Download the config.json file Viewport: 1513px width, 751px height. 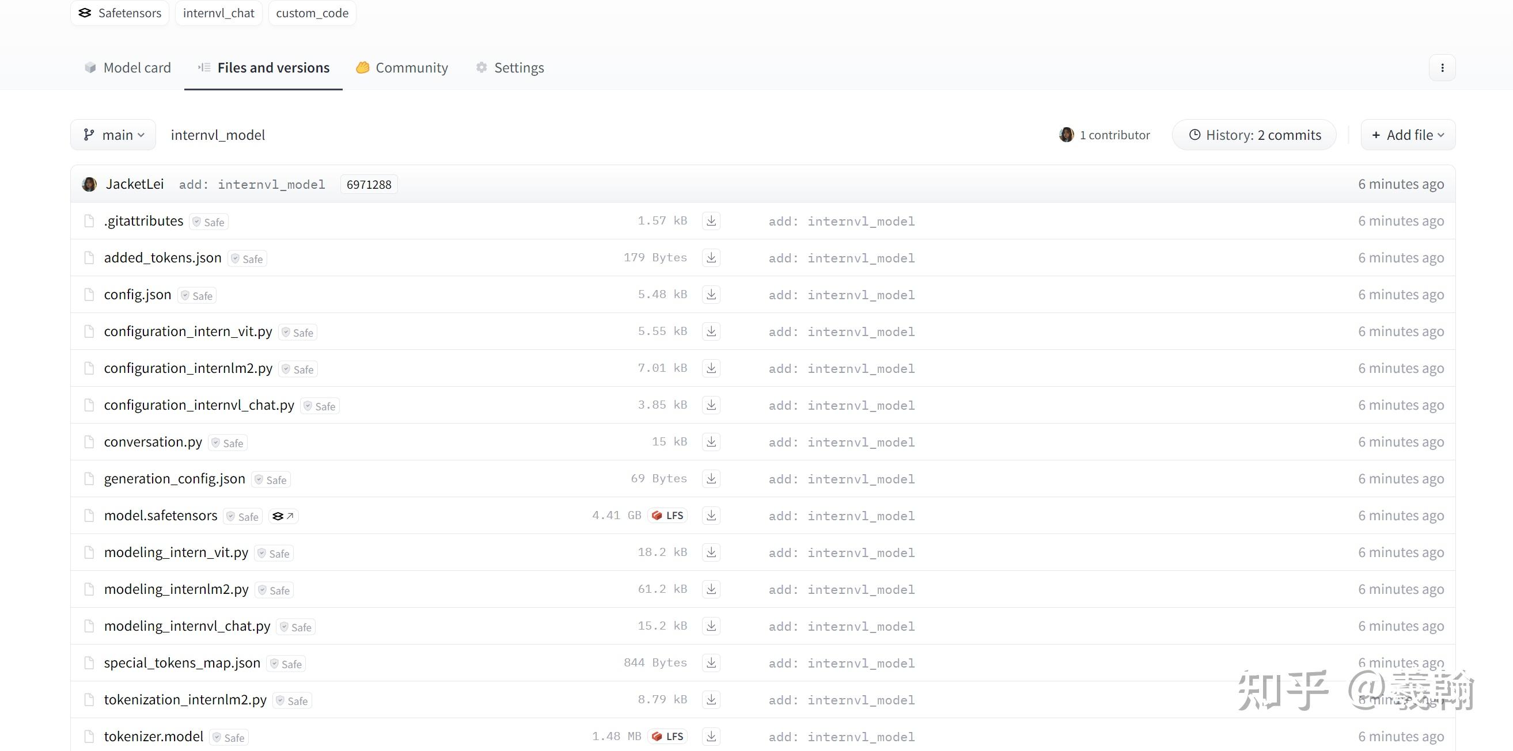tap(711, 295)
